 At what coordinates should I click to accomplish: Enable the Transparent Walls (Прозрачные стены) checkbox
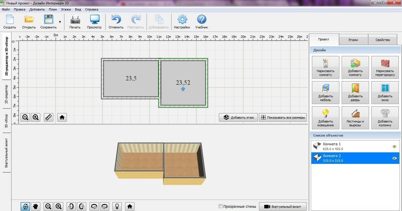point(221,206)
